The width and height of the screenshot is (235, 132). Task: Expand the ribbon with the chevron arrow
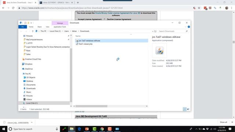pos(185,27)
